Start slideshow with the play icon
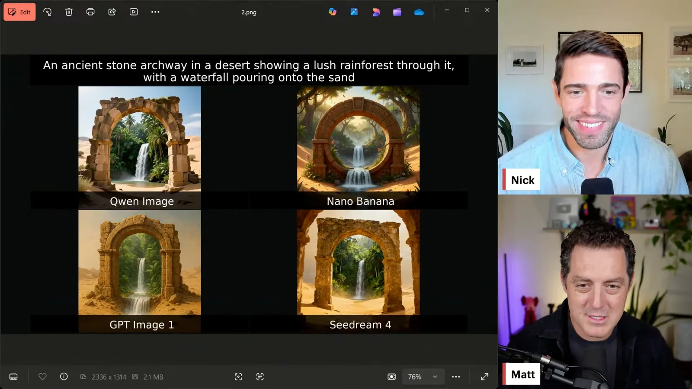The image size is (692, 389). (134, 12)
